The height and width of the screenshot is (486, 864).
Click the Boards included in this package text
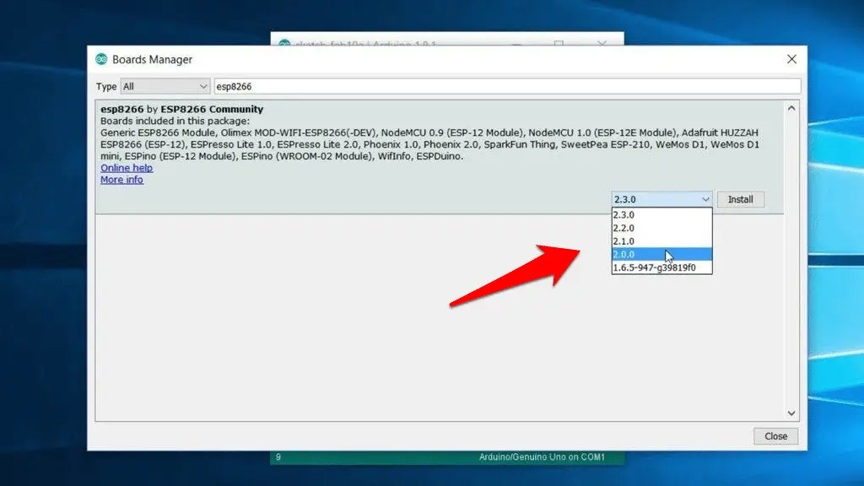pos(175,121)
